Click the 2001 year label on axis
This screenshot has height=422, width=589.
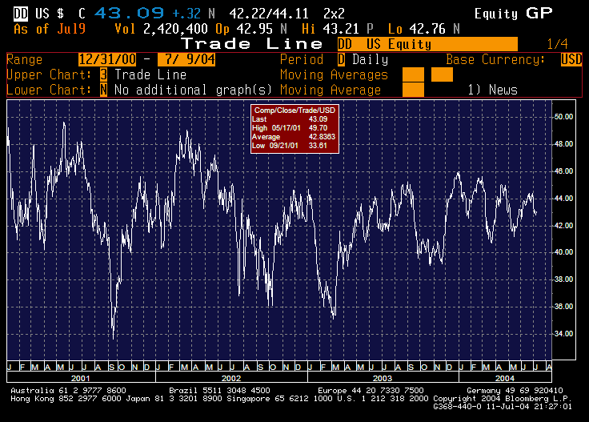[81, 376]
